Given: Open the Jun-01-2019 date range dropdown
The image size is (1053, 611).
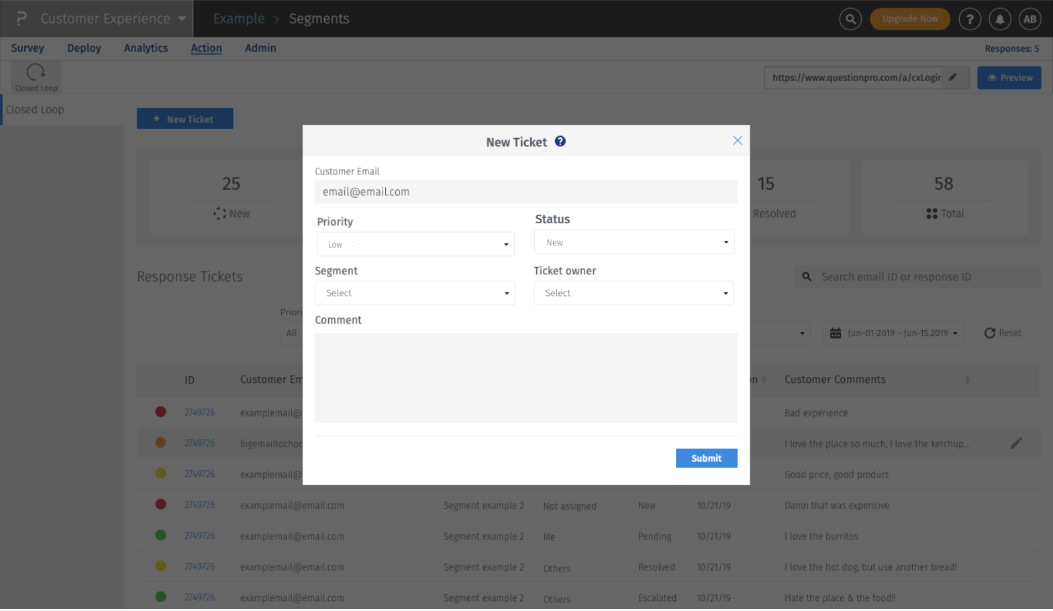Looking at the screenshot, I should coord(894,333).
